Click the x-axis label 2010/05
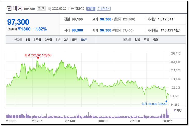This screenshot has width=190, height=127. point(11,121)
